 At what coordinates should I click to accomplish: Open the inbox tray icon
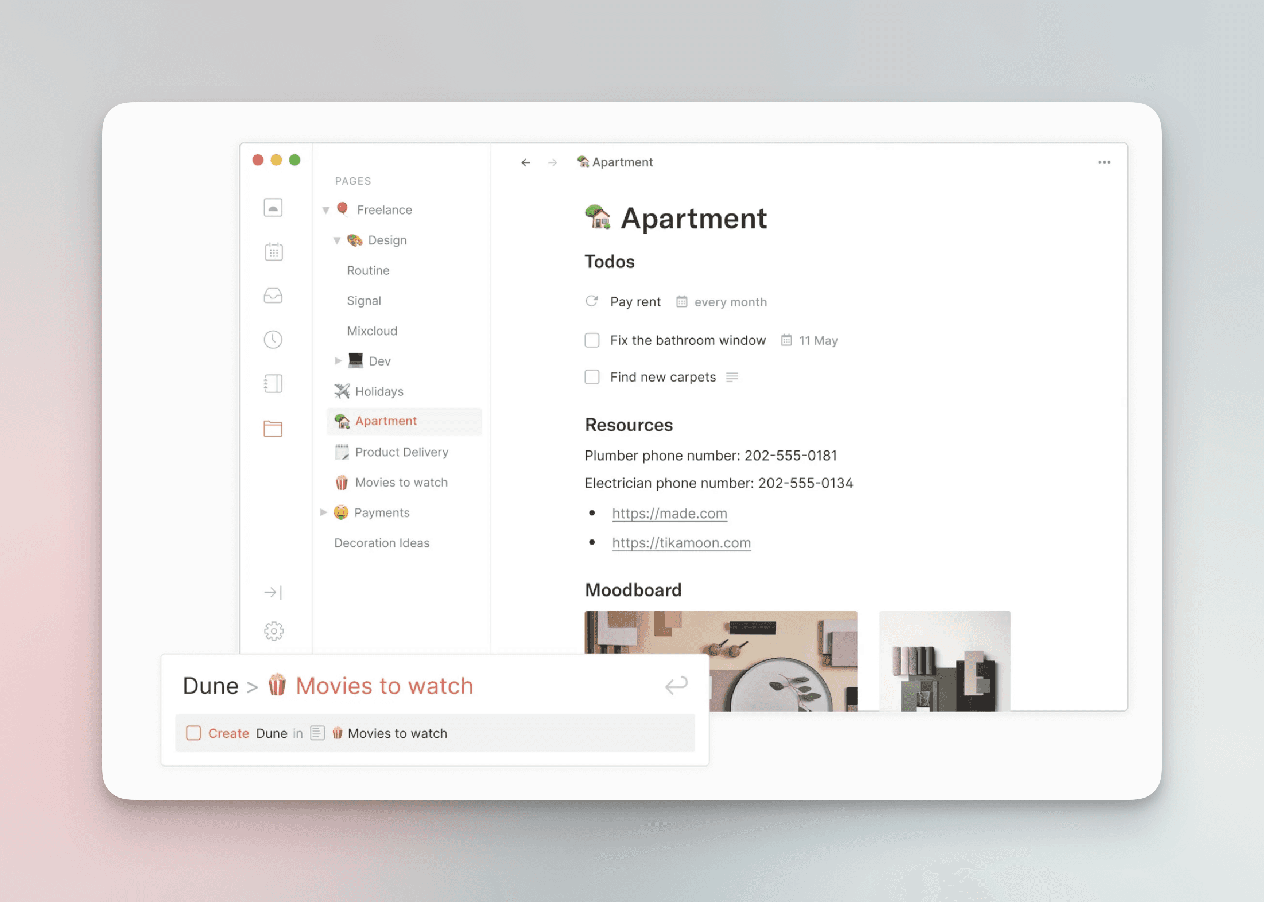(x=273, y=296)
